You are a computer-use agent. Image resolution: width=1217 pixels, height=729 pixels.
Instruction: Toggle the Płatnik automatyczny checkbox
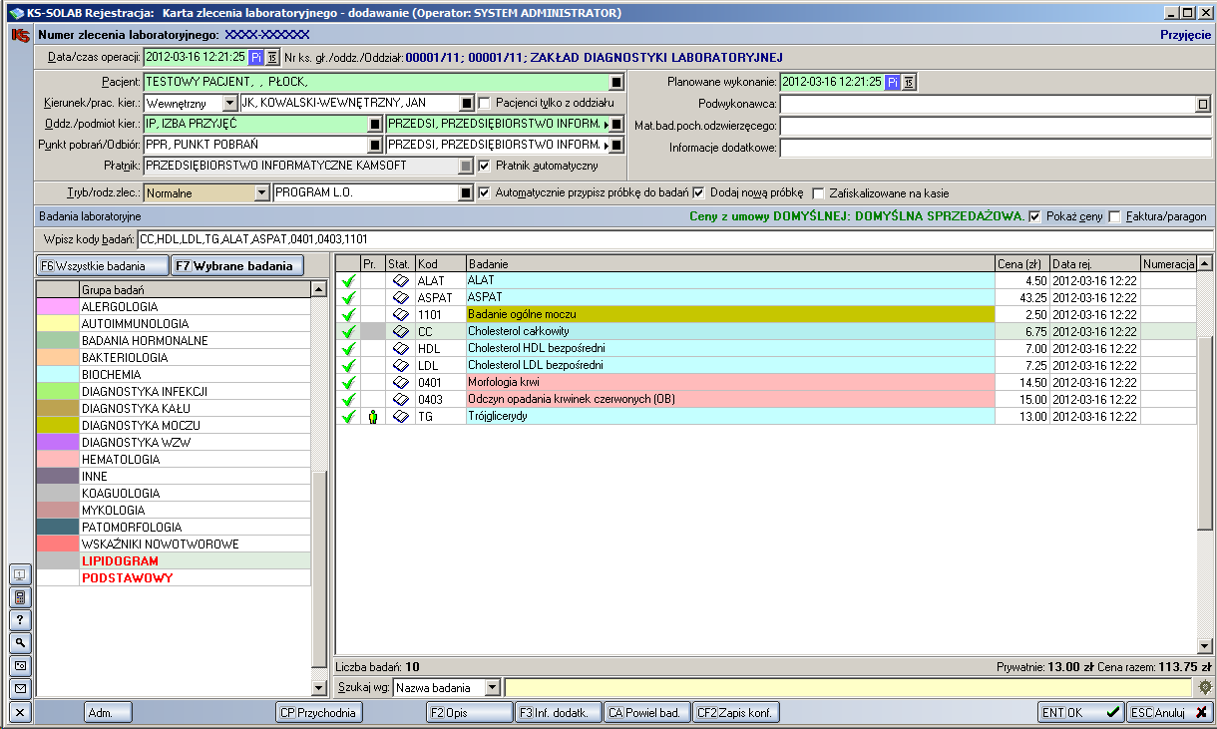click(x=485, y=166)
